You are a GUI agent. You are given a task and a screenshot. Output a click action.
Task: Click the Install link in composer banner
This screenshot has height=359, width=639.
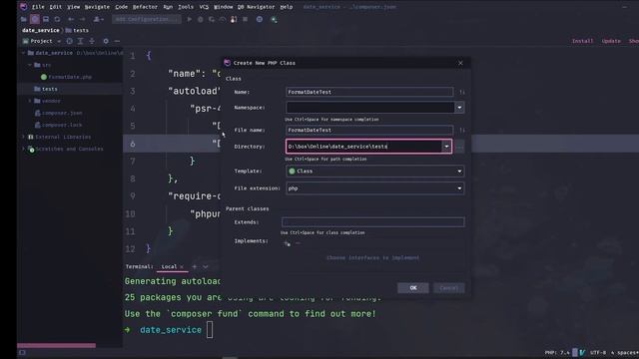coord(582,41)
